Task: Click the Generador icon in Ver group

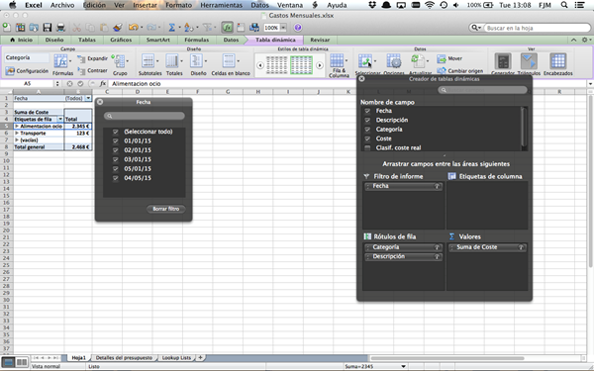Action: (x=503, y=61)
